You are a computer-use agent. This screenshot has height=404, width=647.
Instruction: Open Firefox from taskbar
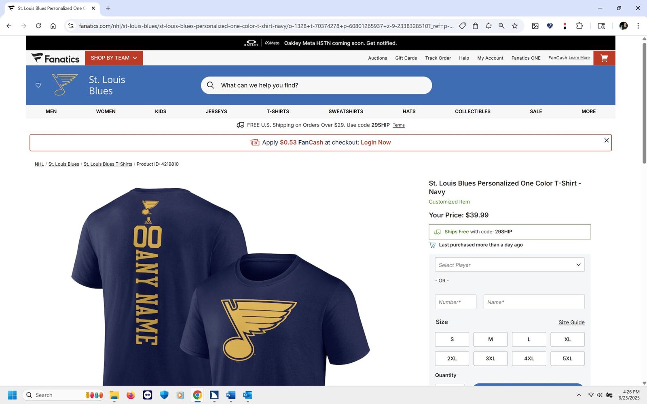click(131, 395)
